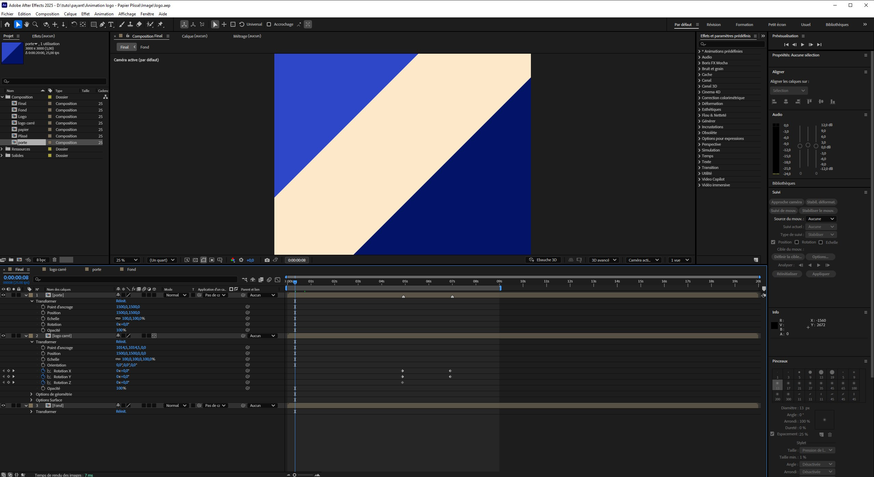Click the timeline zoom slider knob
Viewport: 874px width, 477px height.
point(295,475)
